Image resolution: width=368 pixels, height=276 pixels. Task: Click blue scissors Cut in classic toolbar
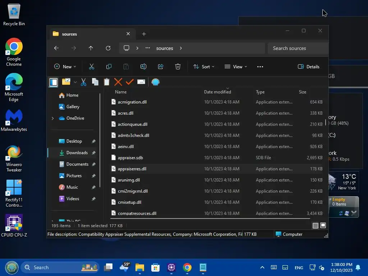(x=83, y=82)
